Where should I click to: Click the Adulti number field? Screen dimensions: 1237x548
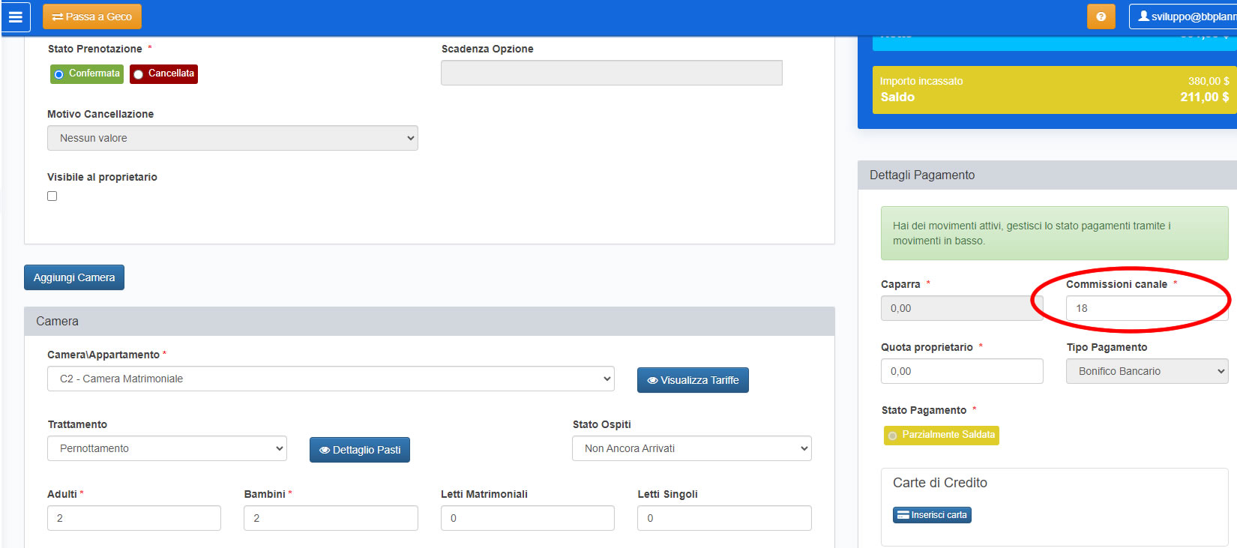coord(133,518)
